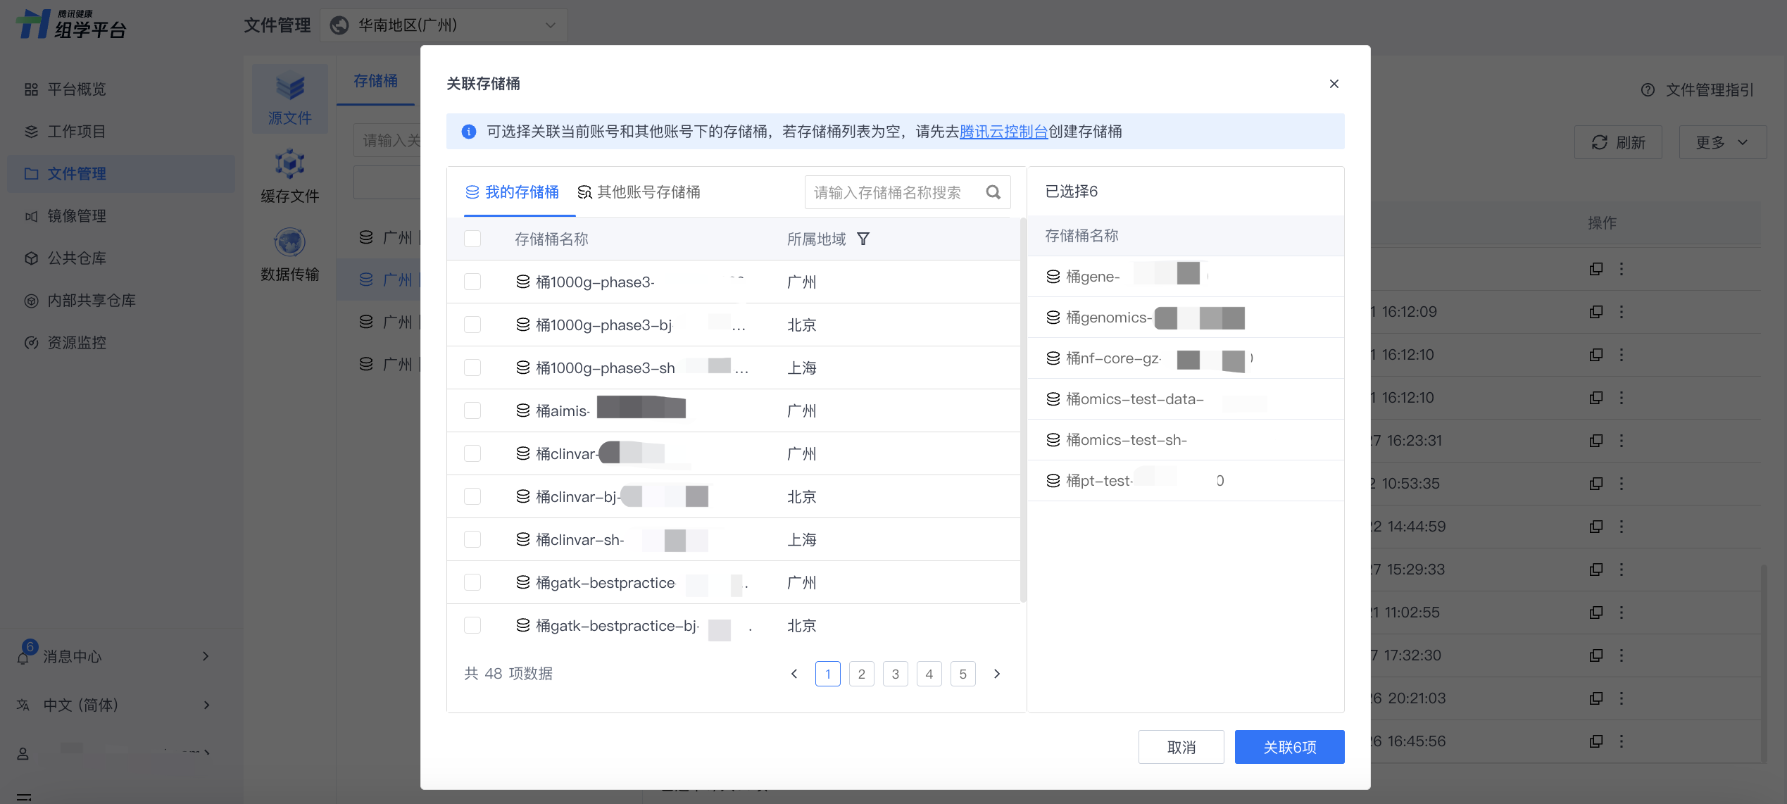Go to page 3 of bucket list
This screenshot has height=804, width=1787.
pos(895,674)
